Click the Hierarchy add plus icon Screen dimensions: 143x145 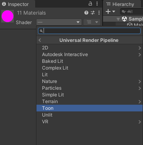108,11
